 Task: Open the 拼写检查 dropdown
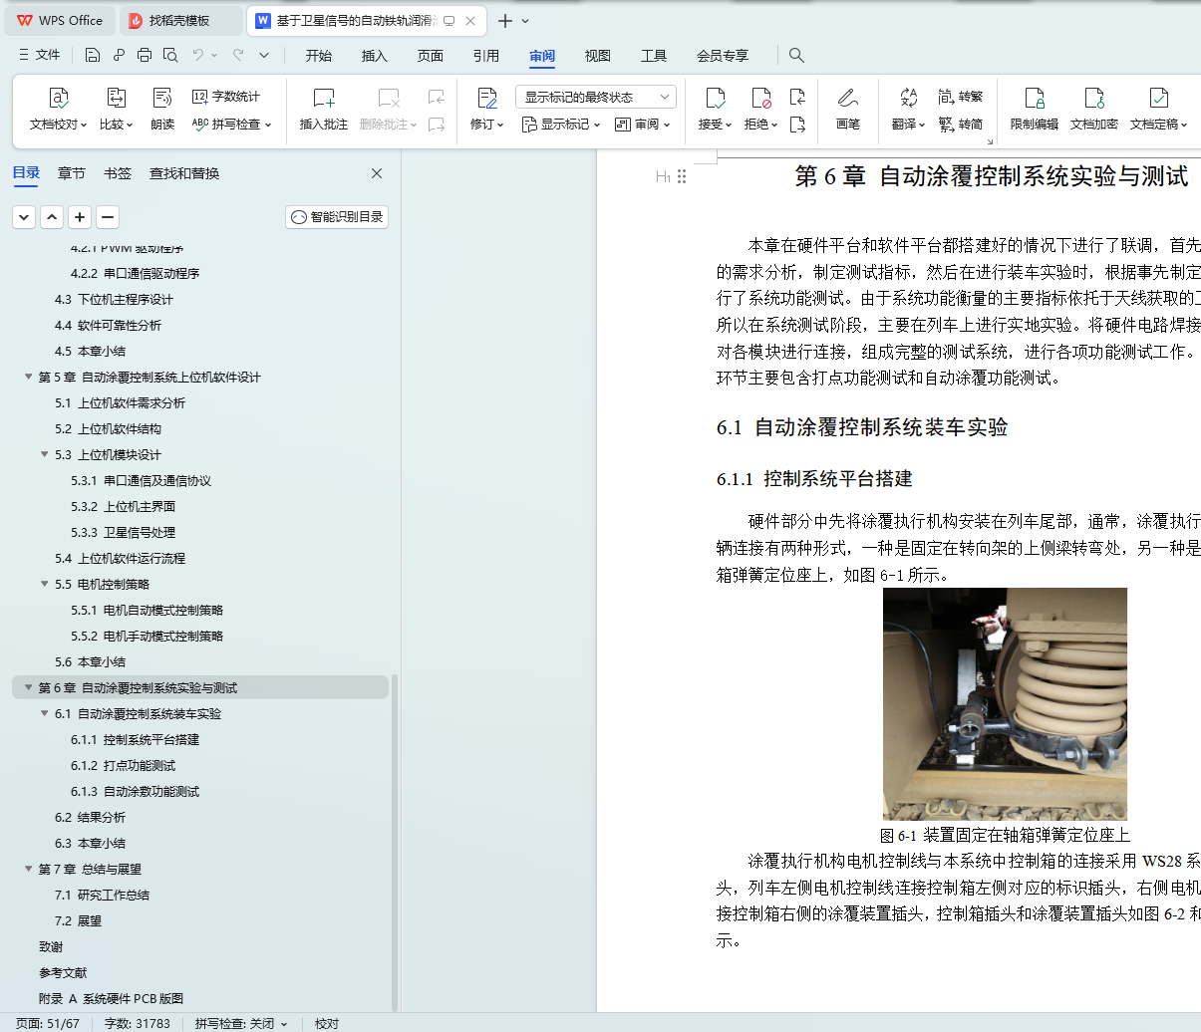(x=232, y=125)
